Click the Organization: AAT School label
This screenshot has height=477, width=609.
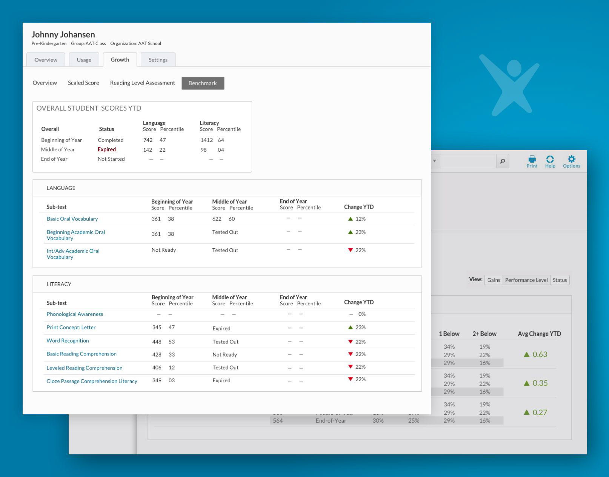135,43
